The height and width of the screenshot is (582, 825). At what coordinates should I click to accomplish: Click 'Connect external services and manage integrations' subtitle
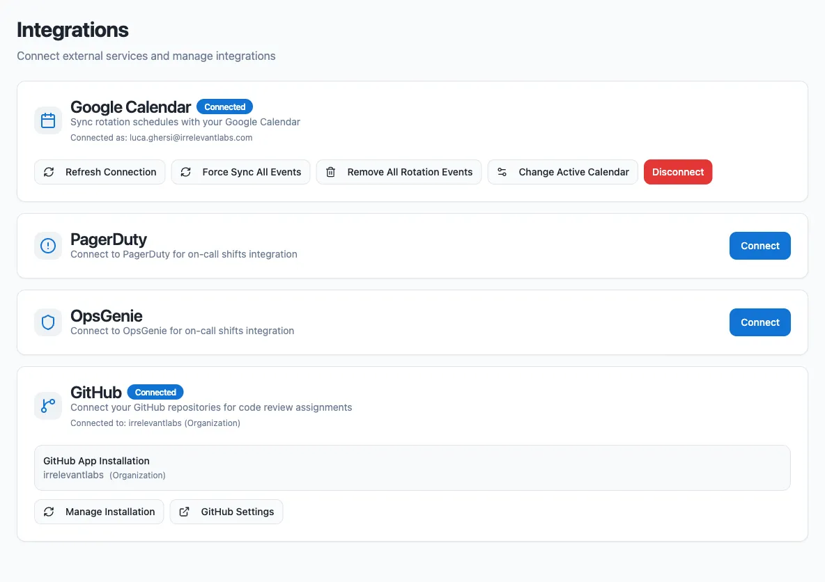click(146, 56)
